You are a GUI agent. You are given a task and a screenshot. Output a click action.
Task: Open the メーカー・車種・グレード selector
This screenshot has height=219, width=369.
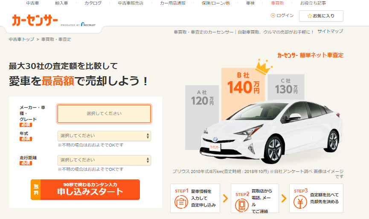(x=104, y=114)
